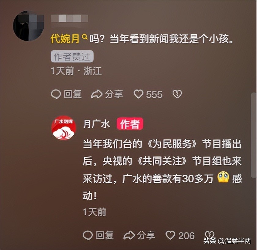Tap the small search icon after 代婉月
257x250 pixels.
[x=84, y=37]
